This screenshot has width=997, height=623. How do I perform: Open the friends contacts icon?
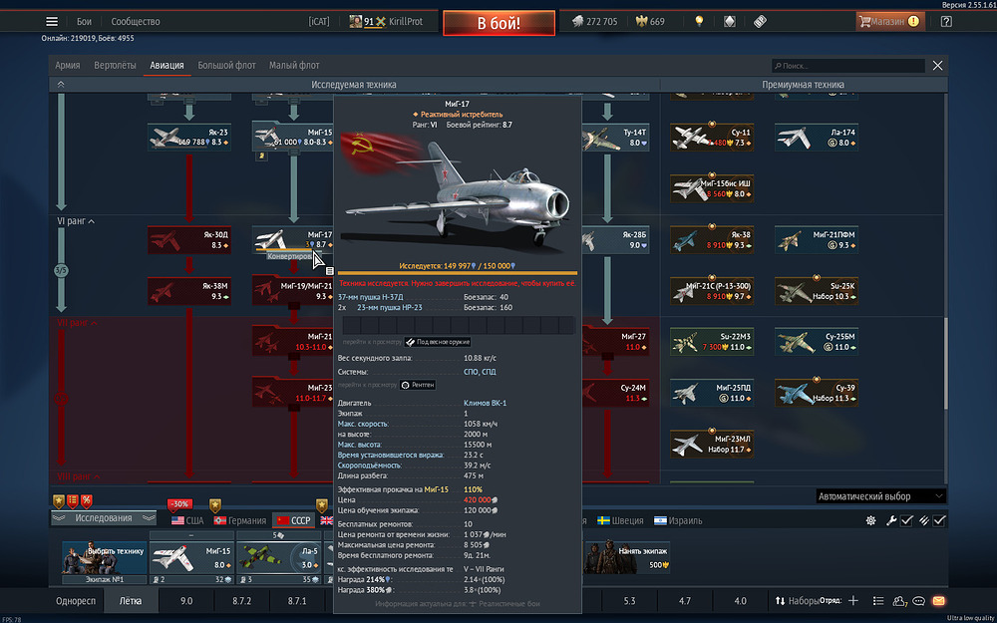coord(900,601)
